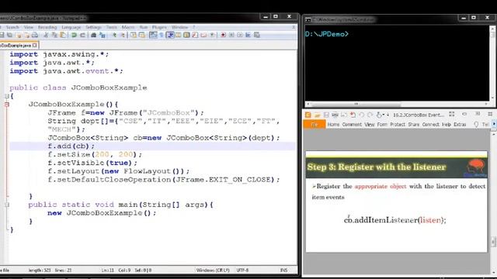Switch to Comment tab in Foxit Reader
This screenshot has height=279, width=497.
352,124
